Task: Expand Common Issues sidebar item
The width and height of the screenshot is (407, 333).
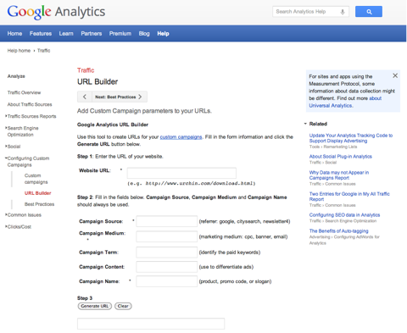Action: click(6, 214)
